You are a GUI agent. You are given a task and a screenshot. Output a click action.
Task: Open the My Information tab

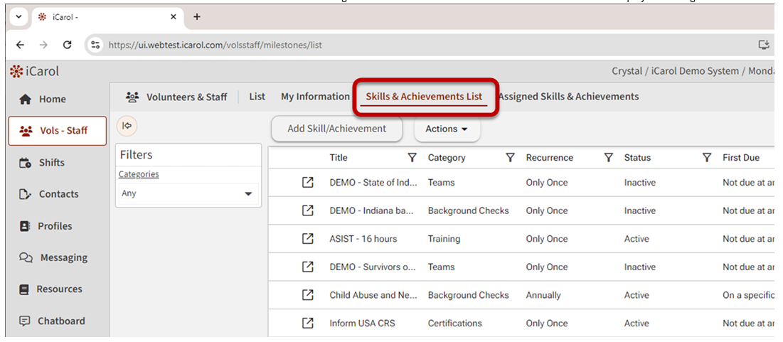point(315,97)
